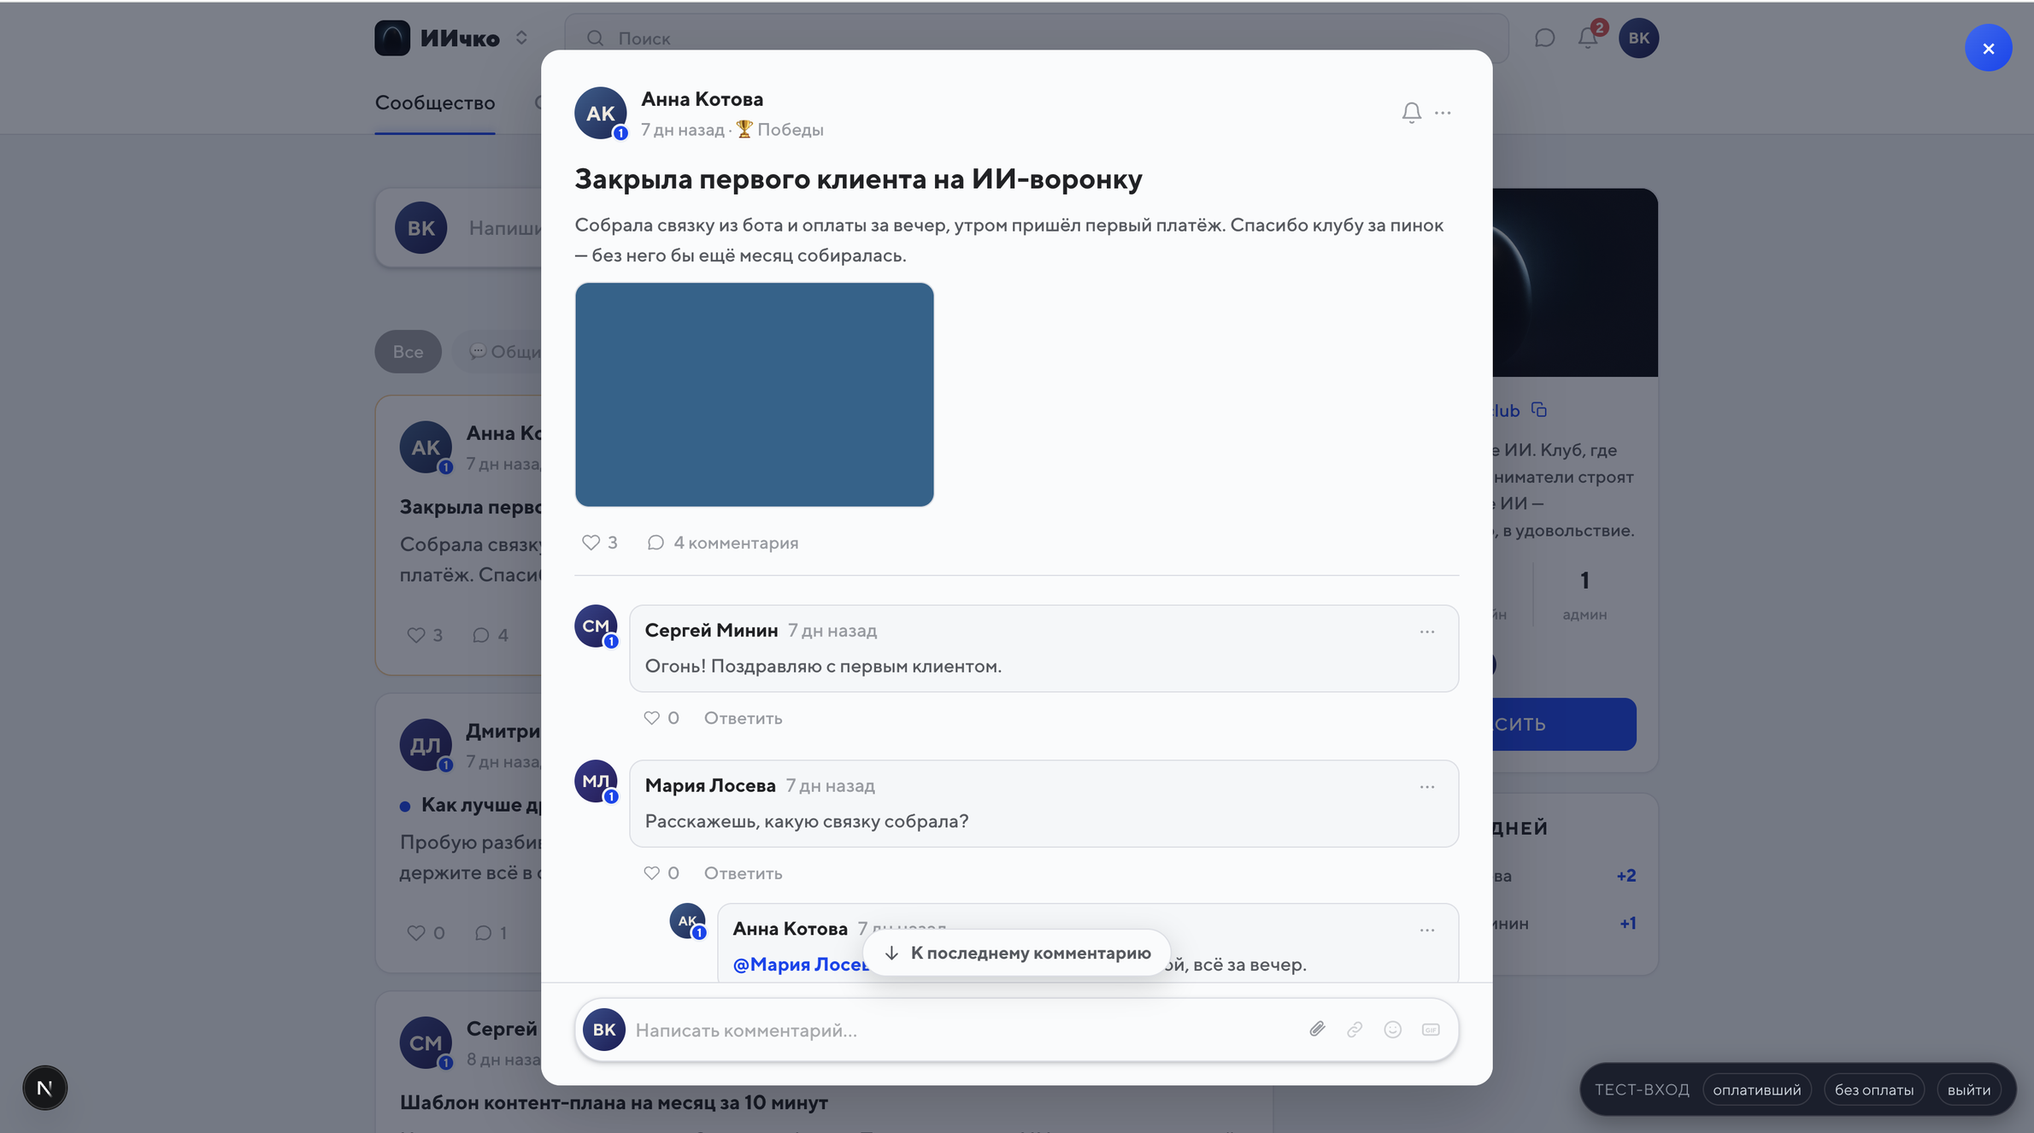The image size is (2034, 1133).
Task: Click the AK avatar on the background feed card
Action: click(426, 447)
